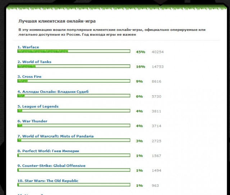Click Perfect World: Гнев Империи link
Viewport: 230px width, 195px height.
pos(48,151)
